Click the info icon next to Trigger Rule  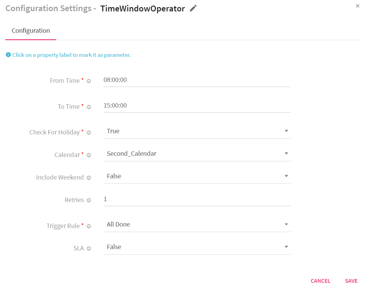click(x=89, y=226)
